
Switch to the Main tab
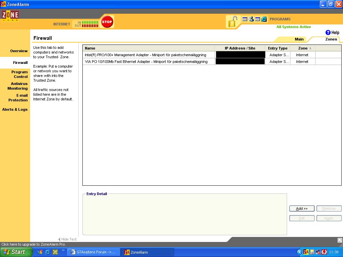point(299,39)
